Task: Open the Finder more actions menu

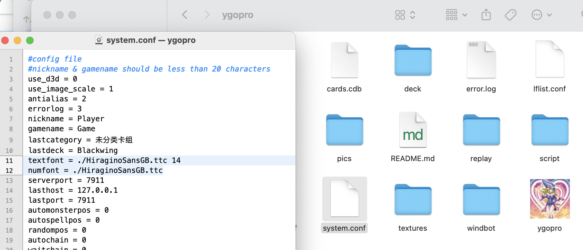Action: [542, 15]
